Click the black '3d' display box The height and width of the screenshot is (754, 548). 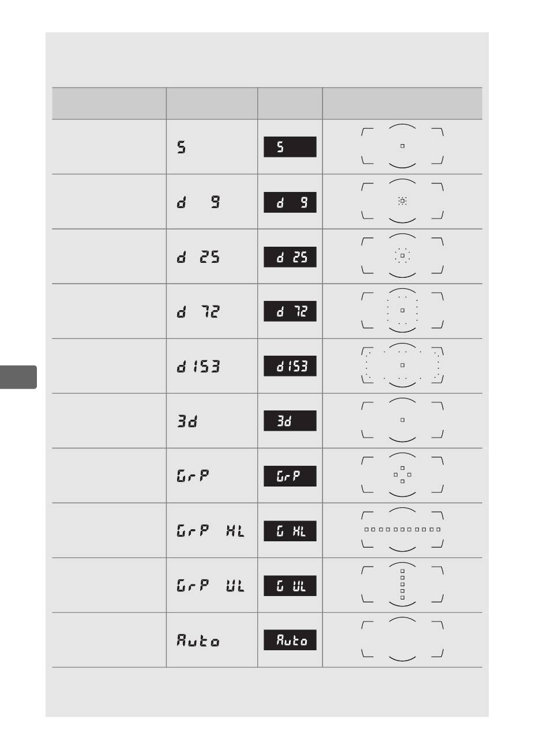(x=290, y=421)
